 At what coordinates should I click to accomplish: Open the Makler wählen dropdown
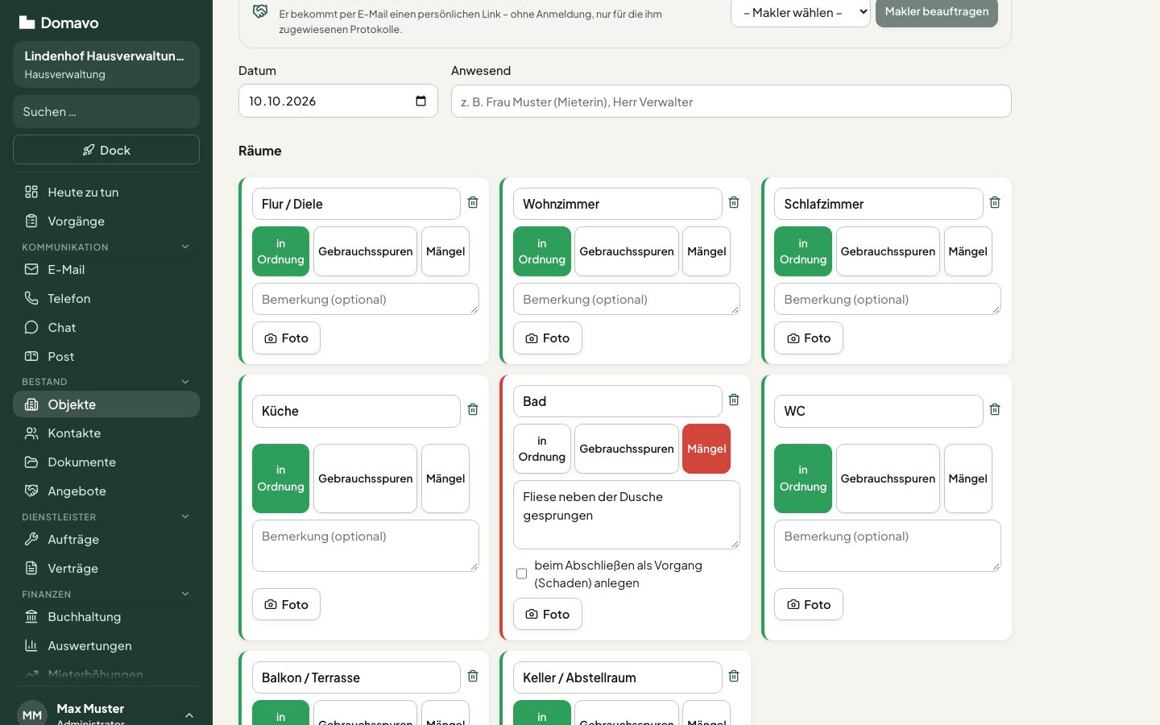click(x=800, y=12)
